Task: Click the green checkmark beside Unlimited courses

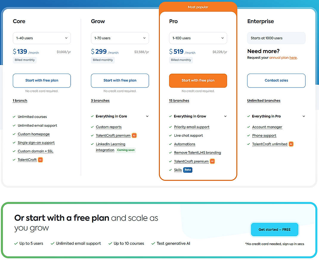Action: [13, 117]
